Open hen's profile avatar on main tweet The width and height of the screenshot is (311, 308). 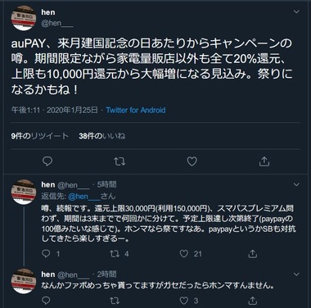[24, 18]
